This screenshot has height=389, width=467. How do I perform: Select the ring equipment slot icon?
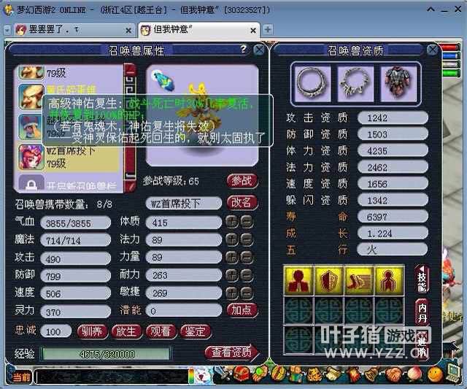coord(312,84)
